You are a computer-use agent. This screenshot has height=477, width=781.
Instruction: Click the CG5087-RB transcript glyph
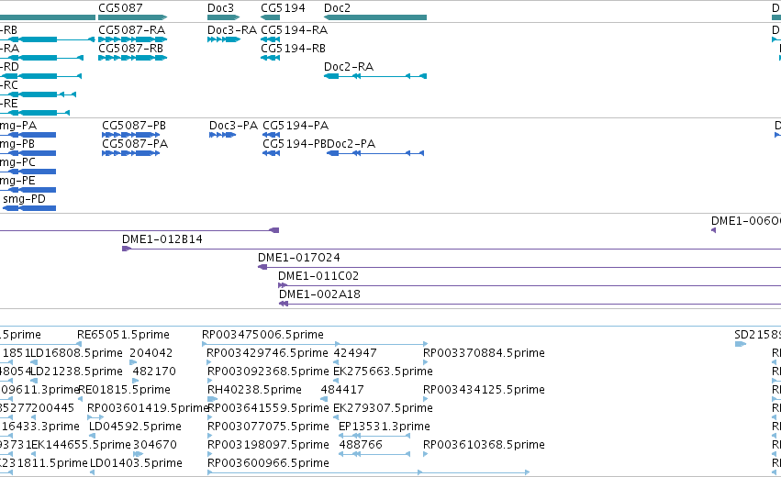132,58
